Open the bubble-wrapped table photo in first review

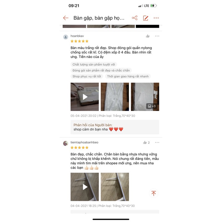[x=115, y=97]
